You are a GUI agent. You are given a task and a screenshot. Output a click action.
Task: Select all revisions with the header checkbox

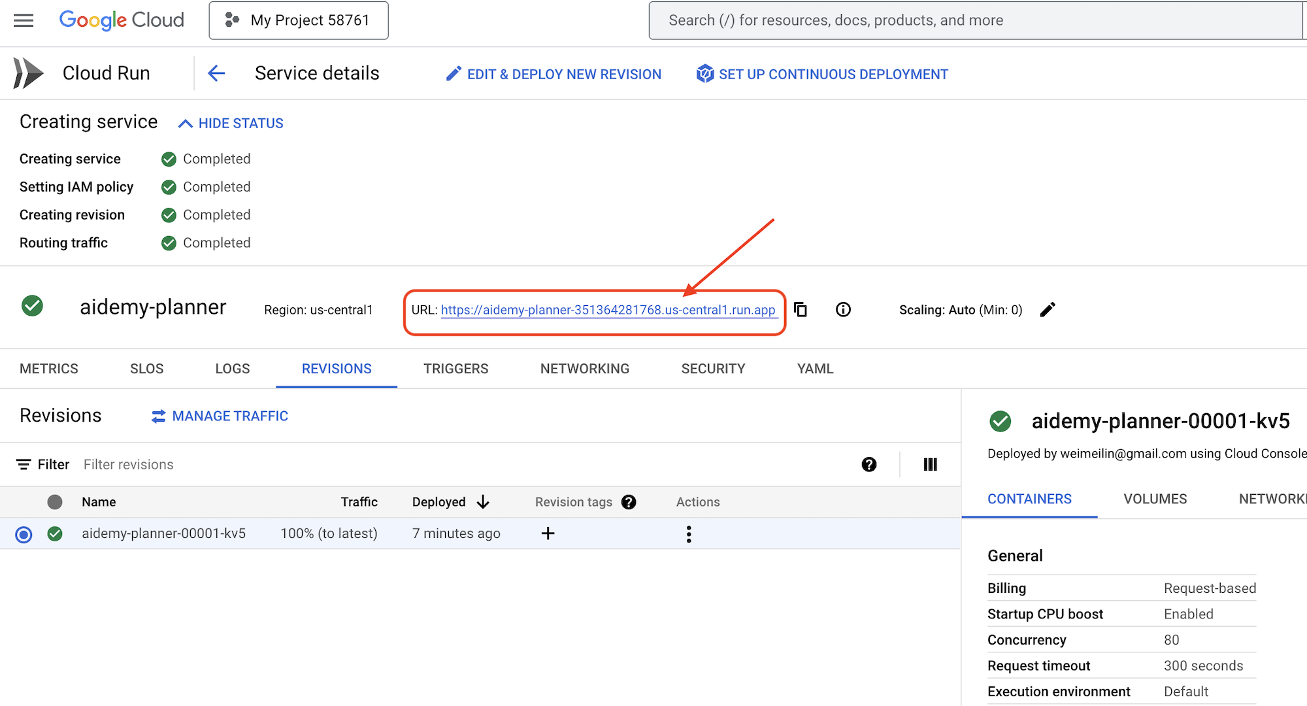click(x=55, y=501)
